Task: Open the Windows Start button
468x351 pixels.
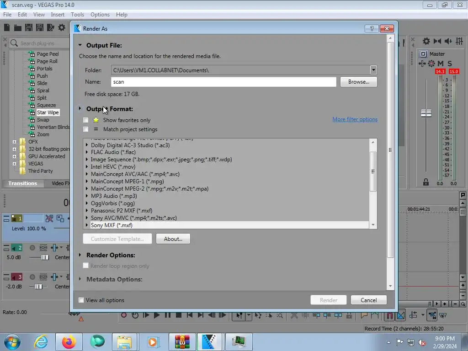Action: click(x=11, y=342)
